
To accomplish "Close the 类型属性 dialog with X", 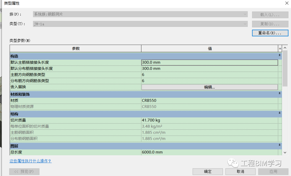I will [287, 3].
